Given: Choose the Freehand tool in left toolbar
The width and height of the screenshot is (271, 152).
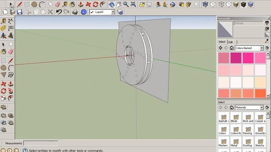Looking at the screenshot, I should pos(11,75).
